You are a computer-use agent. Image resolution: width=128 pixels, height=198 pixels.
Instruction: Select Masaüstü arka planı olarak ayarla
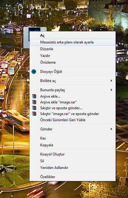72,42
